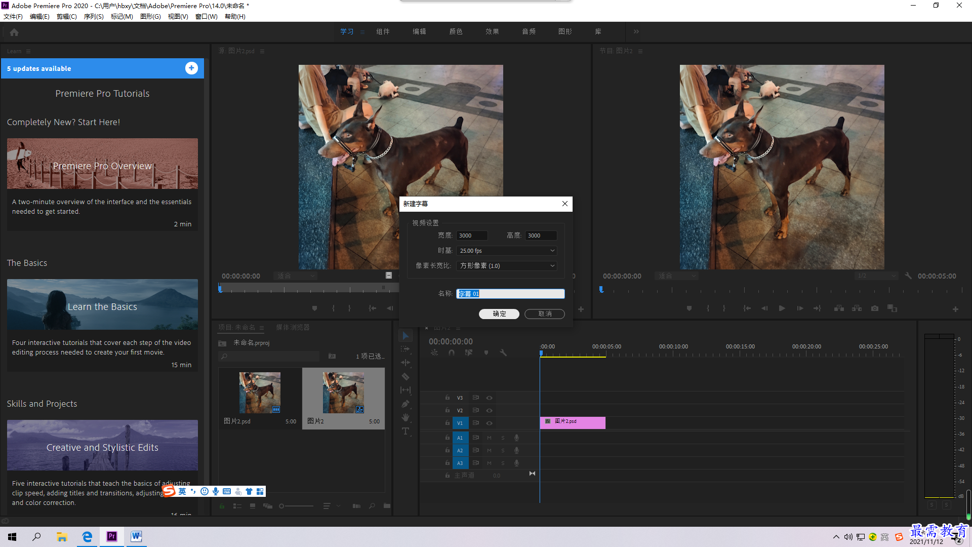Toggle Linked Selection in timeline
This screenshot has height=547, width=972.
click(x=469, y=353)
